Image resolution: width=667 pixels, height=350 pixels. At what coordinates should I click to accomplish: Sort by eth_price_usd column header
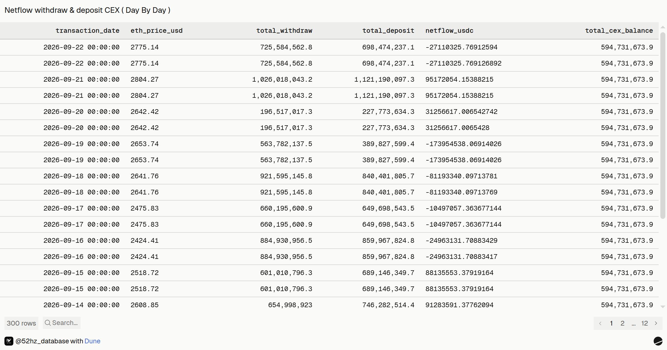click(156, 31)
